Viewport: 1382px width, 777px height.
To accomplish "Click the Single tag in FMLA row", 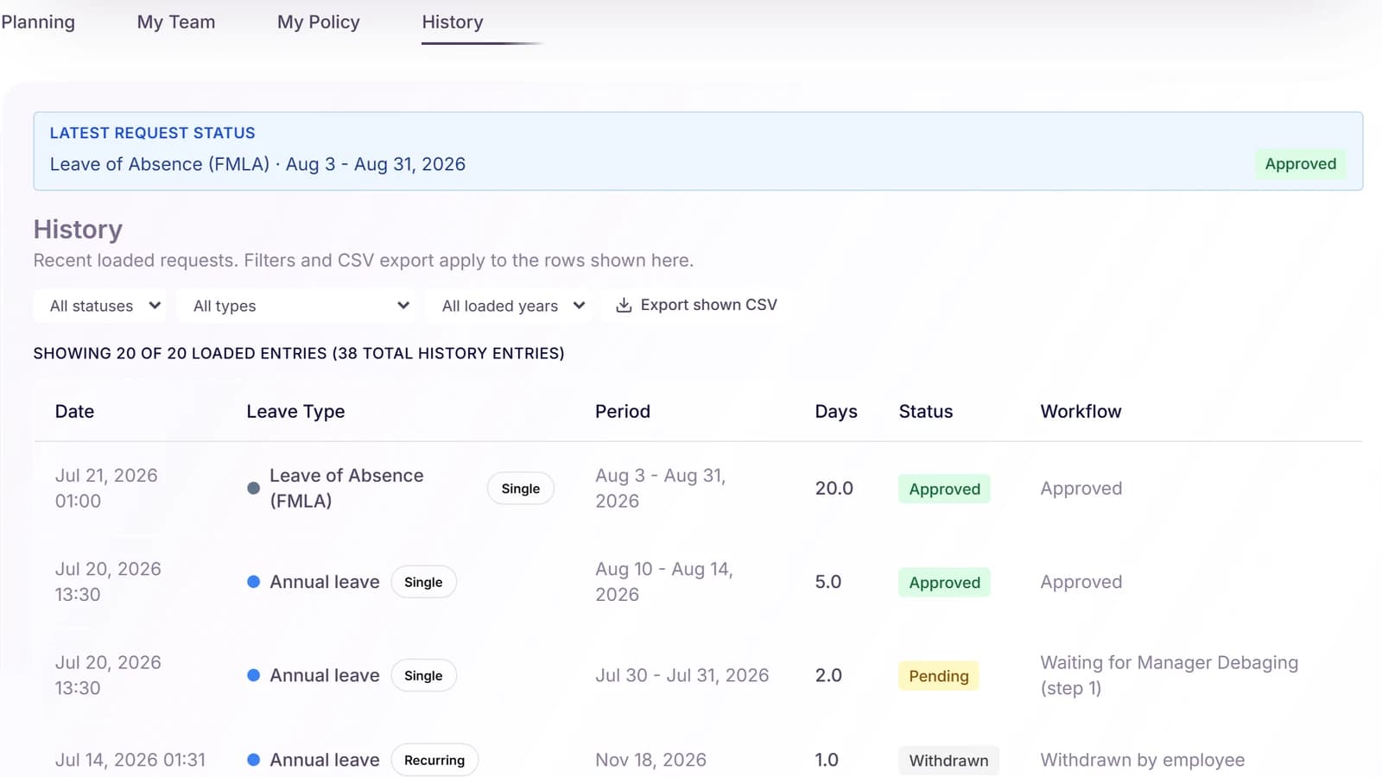I will tap(521, 489).
